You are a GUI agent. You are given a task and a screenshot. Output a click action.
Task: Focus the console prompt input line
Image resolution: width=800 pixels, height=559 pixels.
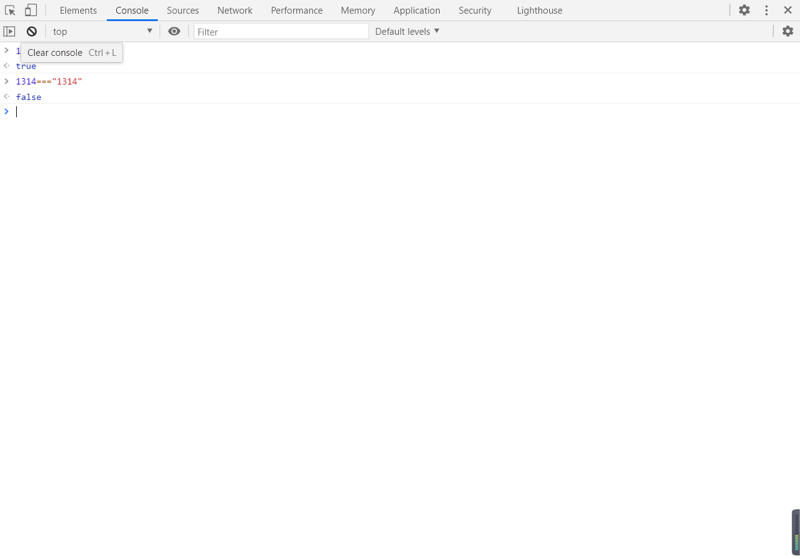point(400,112)
